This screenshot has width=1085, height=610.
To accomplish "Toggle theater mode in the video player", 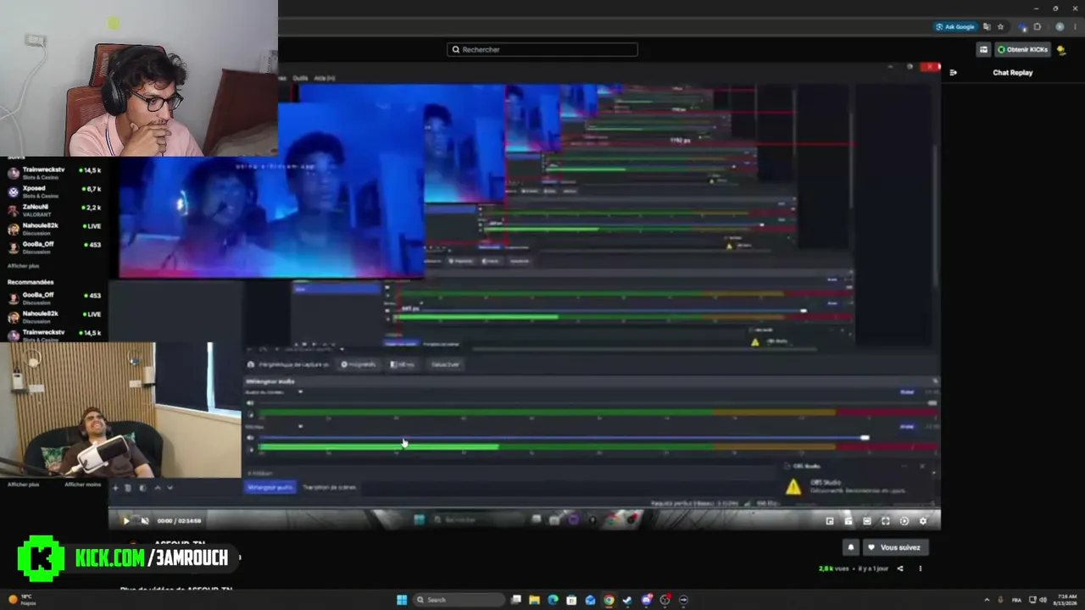I will pyautogui.click(x=867, y=521).
